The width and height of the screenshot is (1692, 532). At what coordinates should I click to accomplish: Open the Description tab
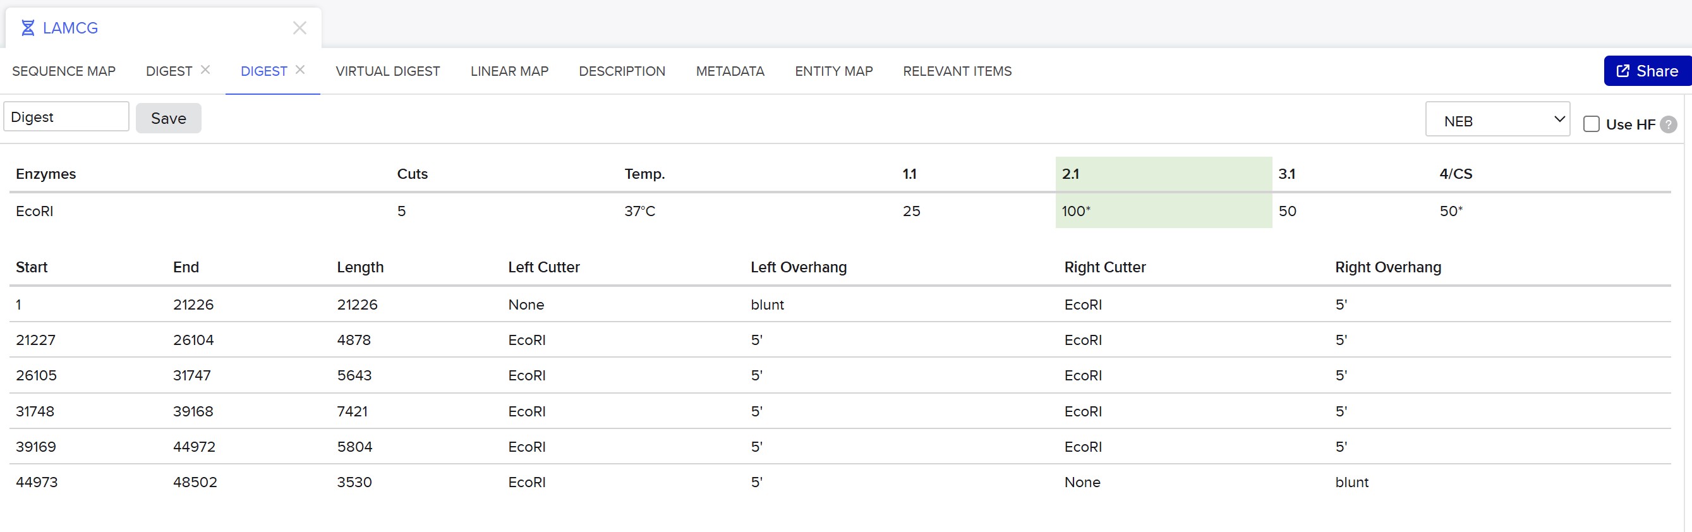pos(621,71)
